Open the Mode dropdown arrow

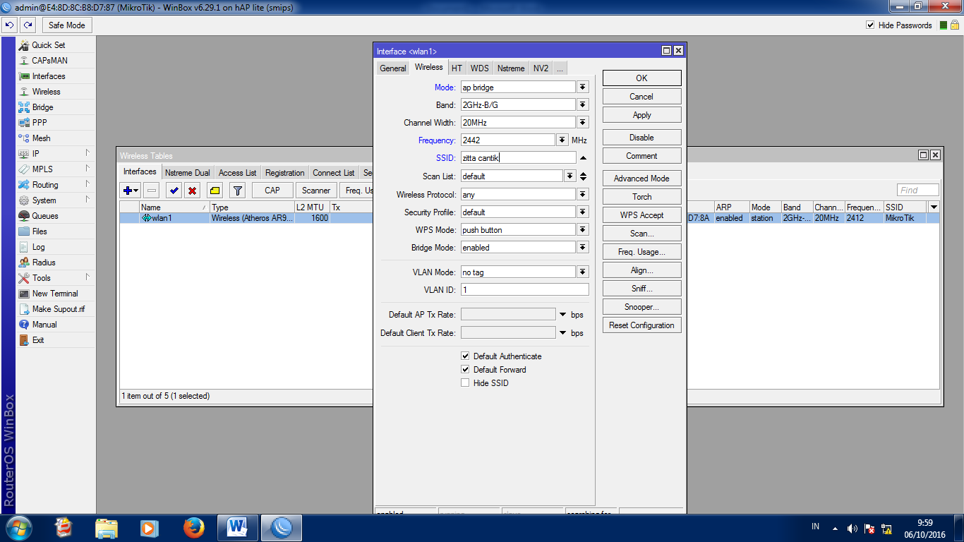pos(583,87)
